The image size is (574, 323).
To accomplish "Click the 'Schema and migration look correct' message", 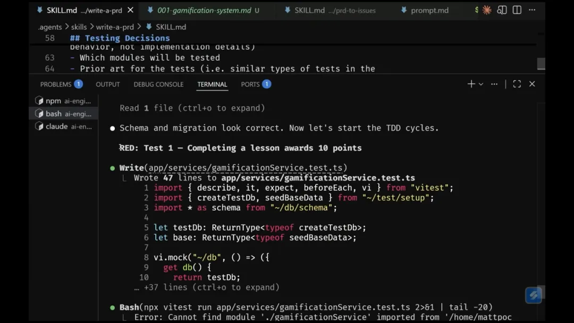I will 279,128.
